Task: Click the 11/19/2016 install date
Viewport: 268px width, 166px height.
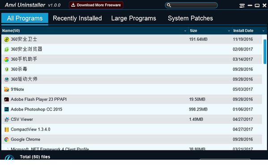Action: (x=242, y=39)
